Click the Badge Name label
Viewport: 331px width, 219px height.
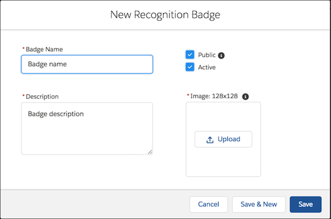pyautogui.click(x=44, y=50)
